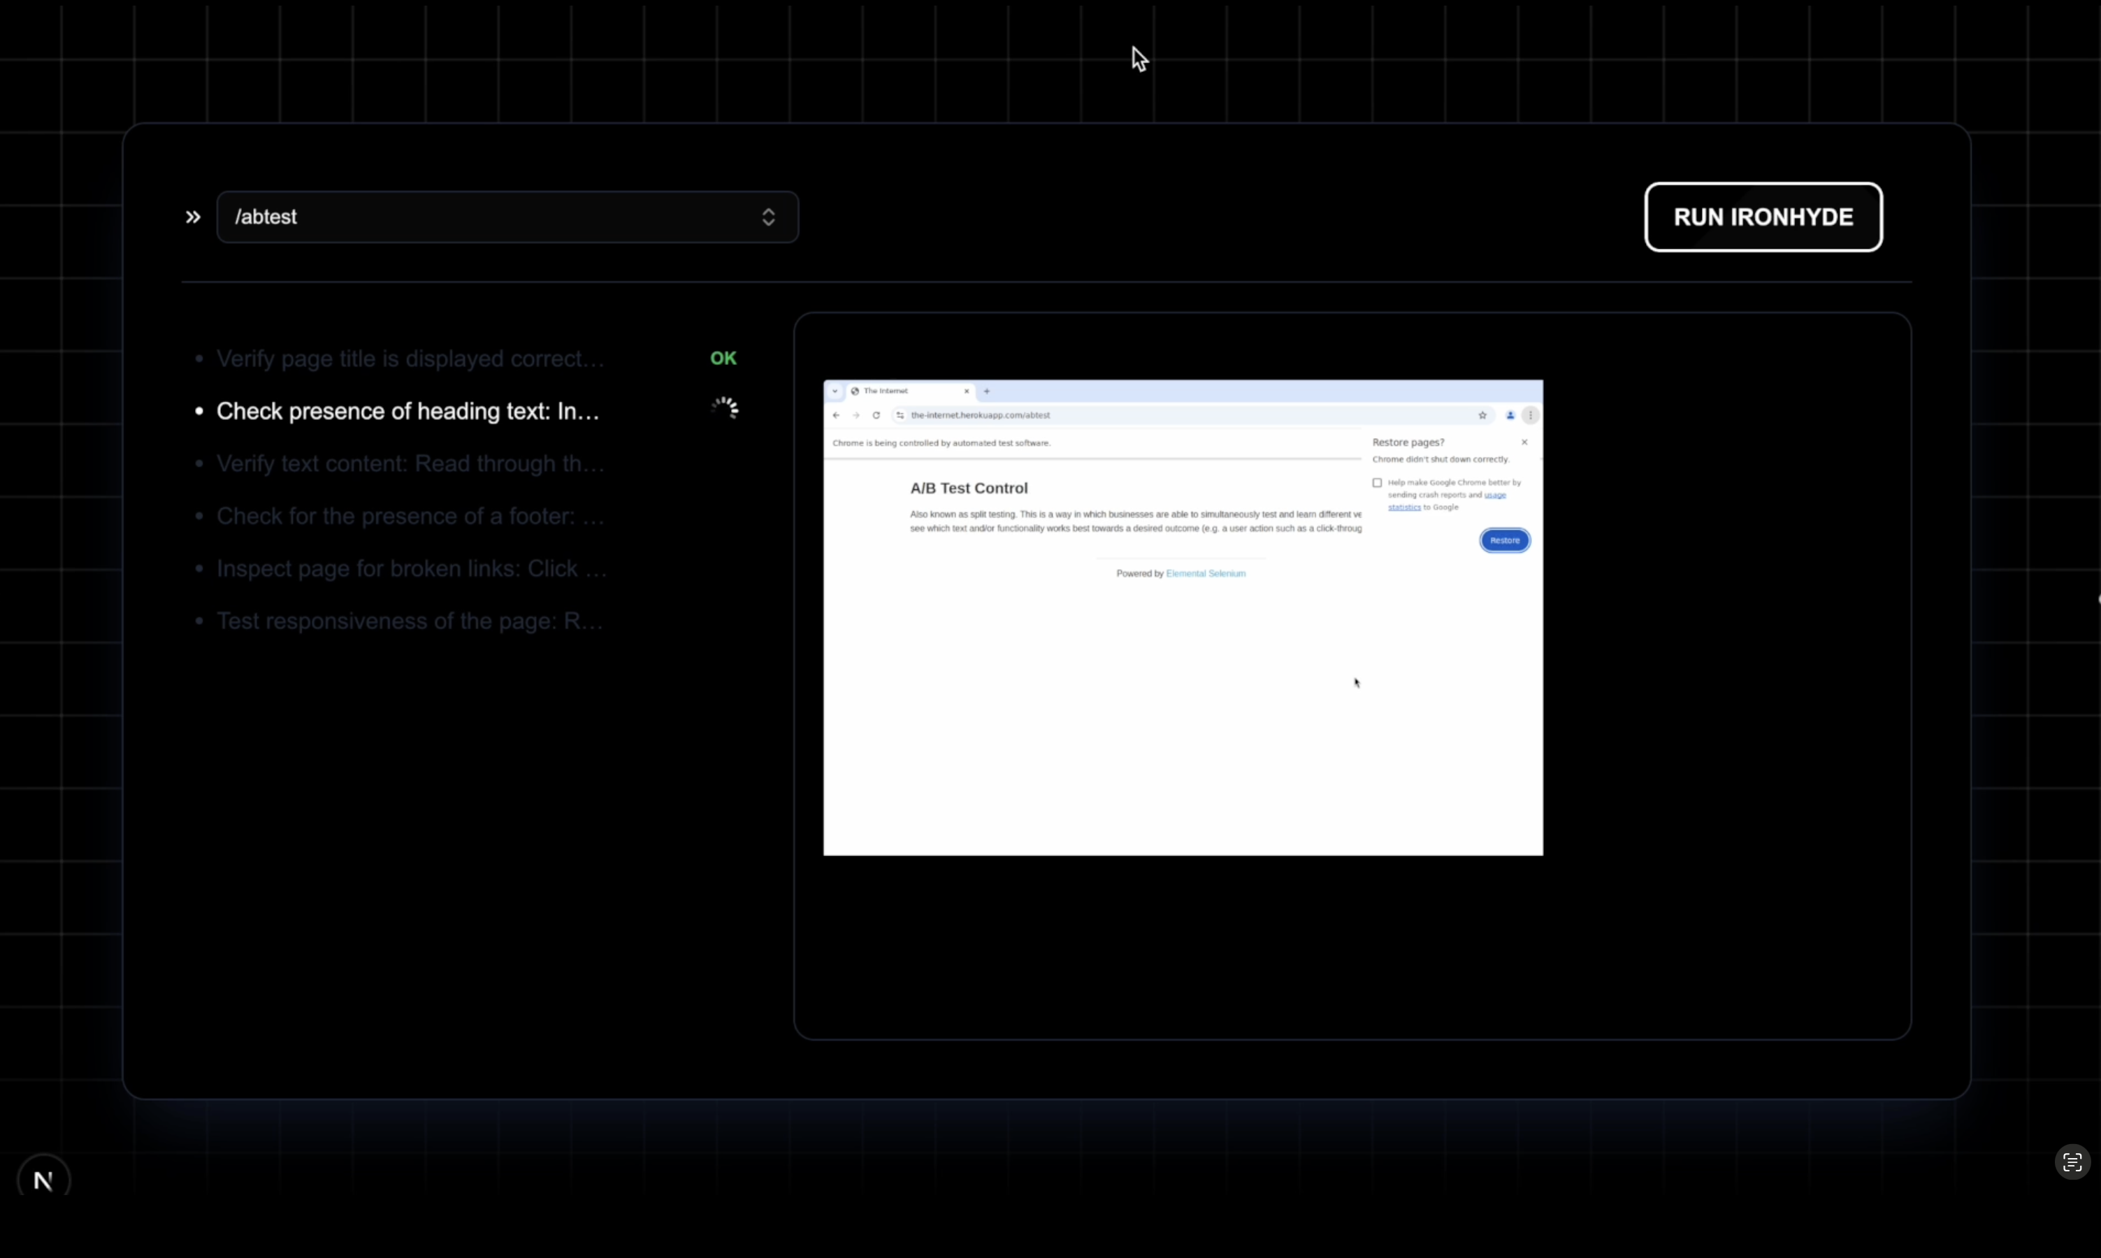Select the 'Verify text content' test item
Screen dimensions: 2101x1258
[x=410, y=463]
